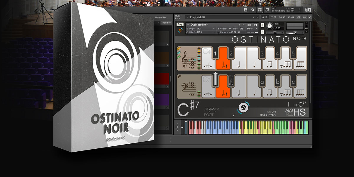
Task: Expand dropdown on the red browser item
Action: click(x=167, y=86)
